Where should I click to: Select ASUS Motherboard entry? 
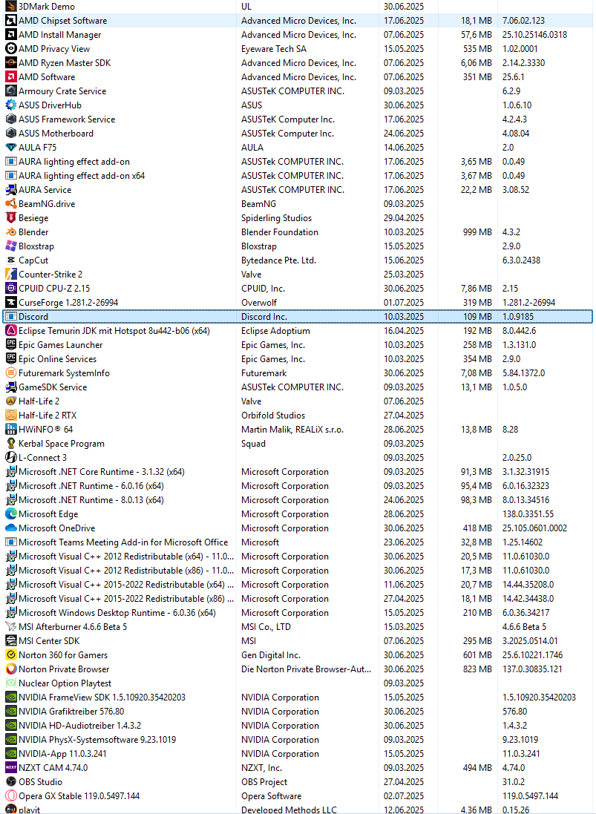point(56,134)
